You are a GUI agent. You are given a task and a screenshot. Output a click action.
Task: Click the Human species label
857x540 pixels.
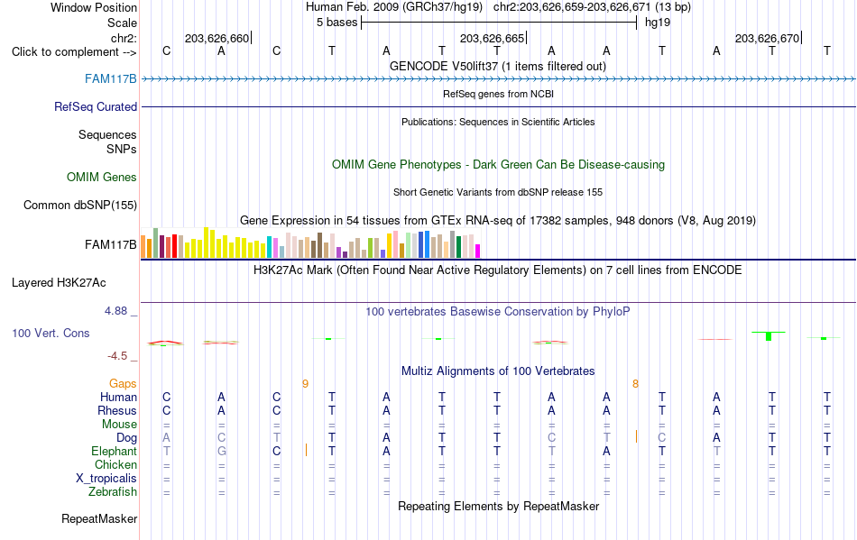(x=118, y=397)
